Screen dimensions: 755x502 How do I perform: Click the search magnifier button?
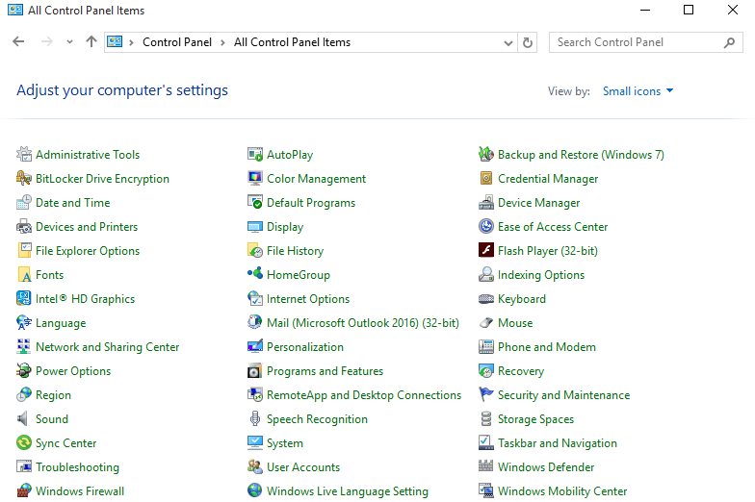click(x=730, y=42)
